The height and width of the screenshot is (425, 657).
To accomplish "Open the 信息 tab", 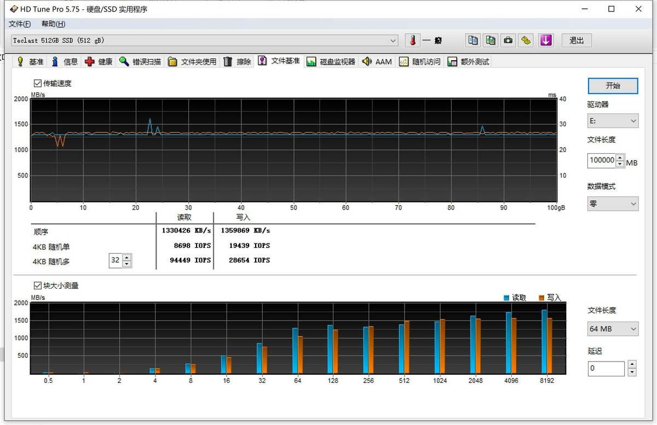I will click(x=65, y=62).
